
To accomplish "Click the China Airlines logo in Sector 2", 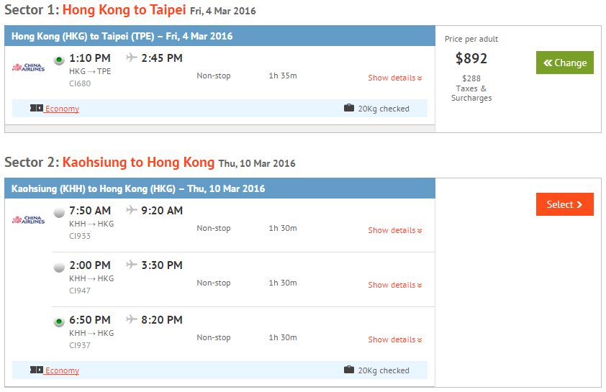I will 28,220.
